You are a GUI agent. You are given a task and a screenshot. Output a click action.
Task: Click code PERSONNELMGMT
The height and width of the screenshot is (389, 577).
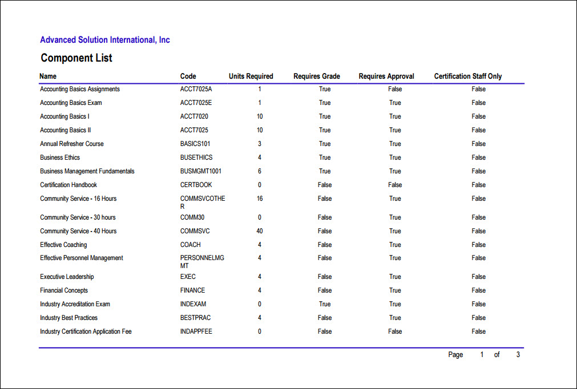tap(202, 262)
